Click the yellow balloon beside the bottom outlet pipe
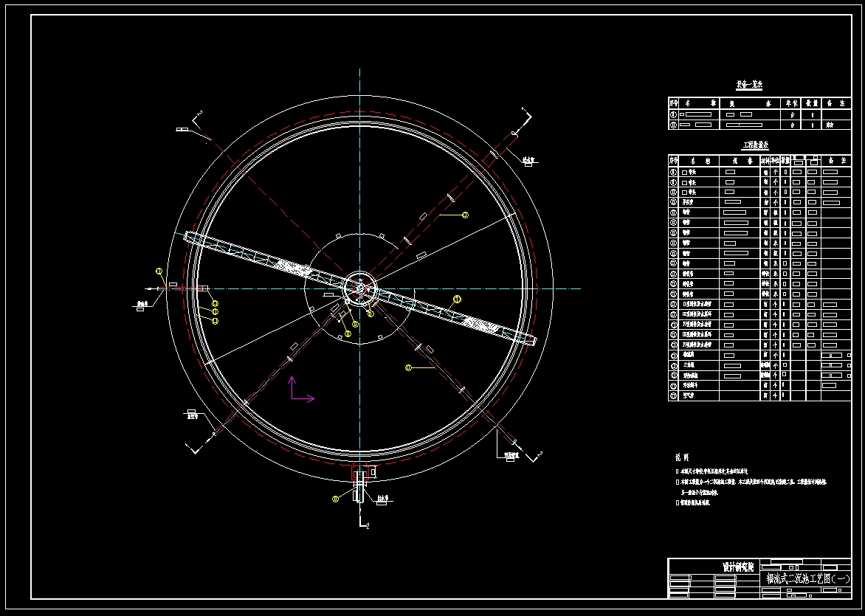 click(x=336, y=499)
